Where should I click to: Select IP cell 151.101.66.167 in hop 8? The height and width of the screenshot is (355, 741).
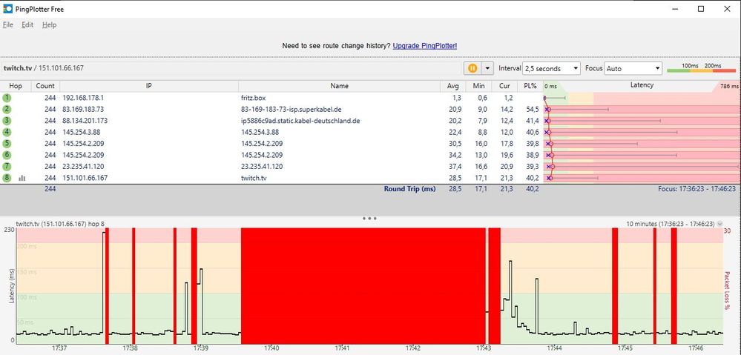[x=85, y=178]
